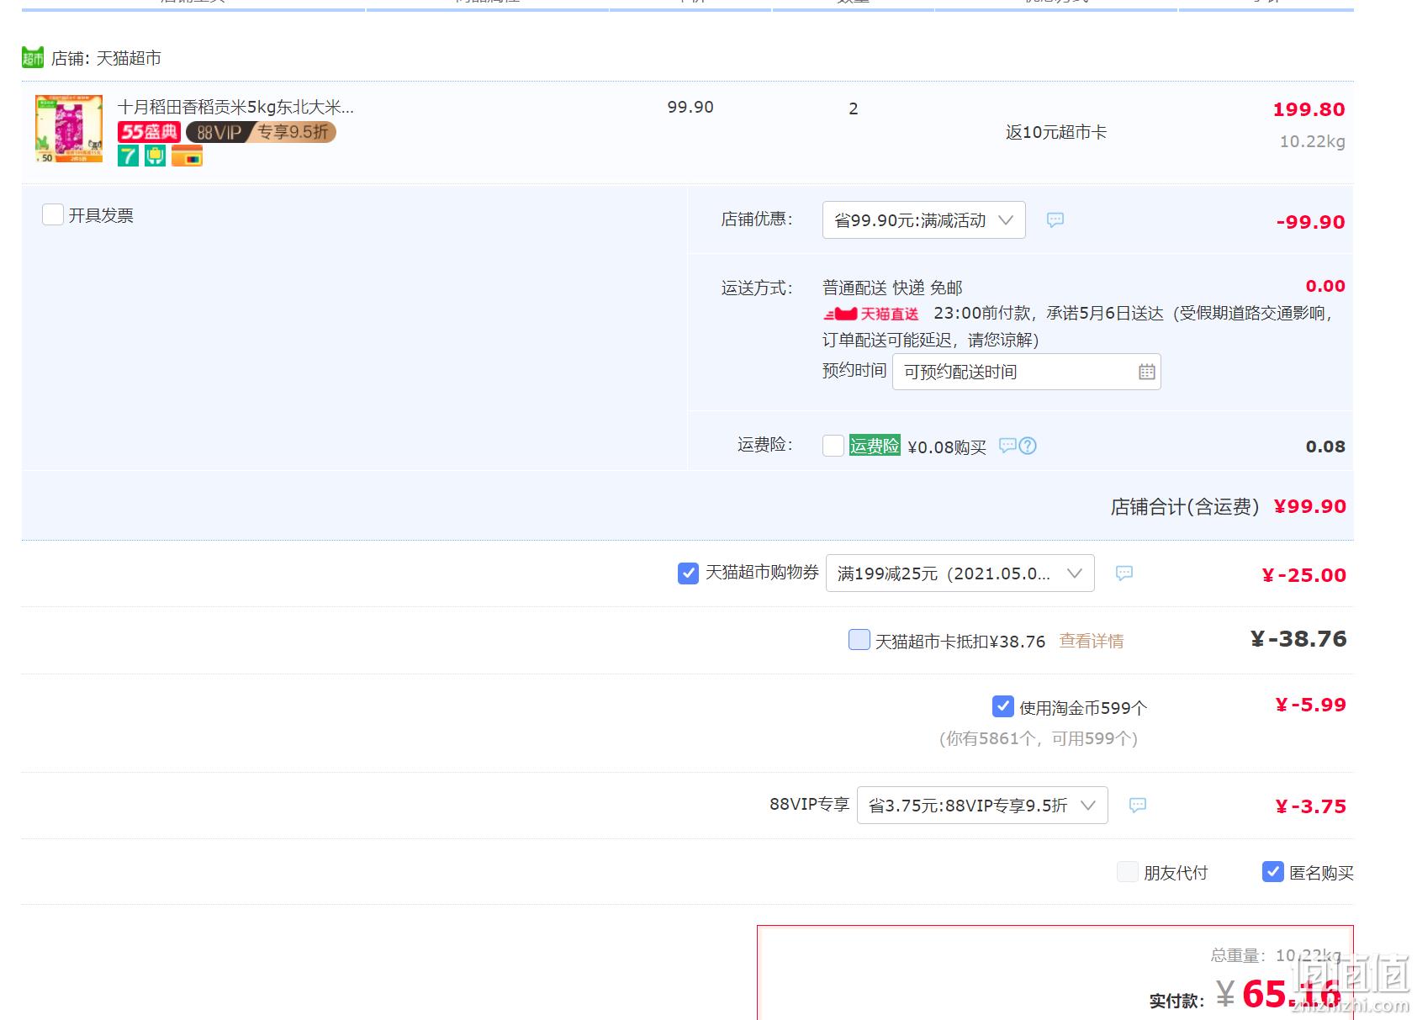Uncheck the 天猫超市购物券 coupon checkbox
The image size is (1417, 1020).
tap(688, 573)
